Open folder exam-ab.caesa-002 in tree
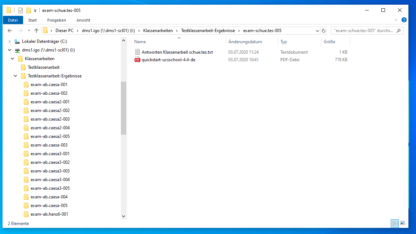This screenshot has width=416, height=234. tap(49, 93)
